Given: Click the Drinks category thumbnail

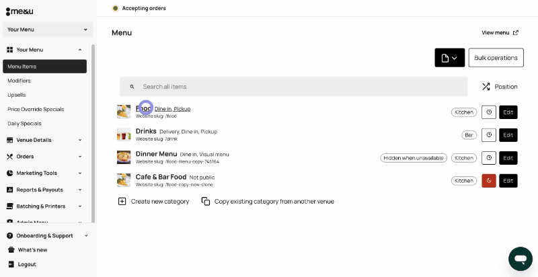Looking at the screenshot, I should (124, 134).
